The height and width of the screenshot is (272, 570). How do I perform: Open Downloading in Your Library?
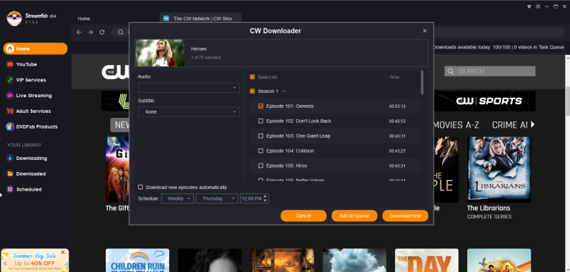31,158
